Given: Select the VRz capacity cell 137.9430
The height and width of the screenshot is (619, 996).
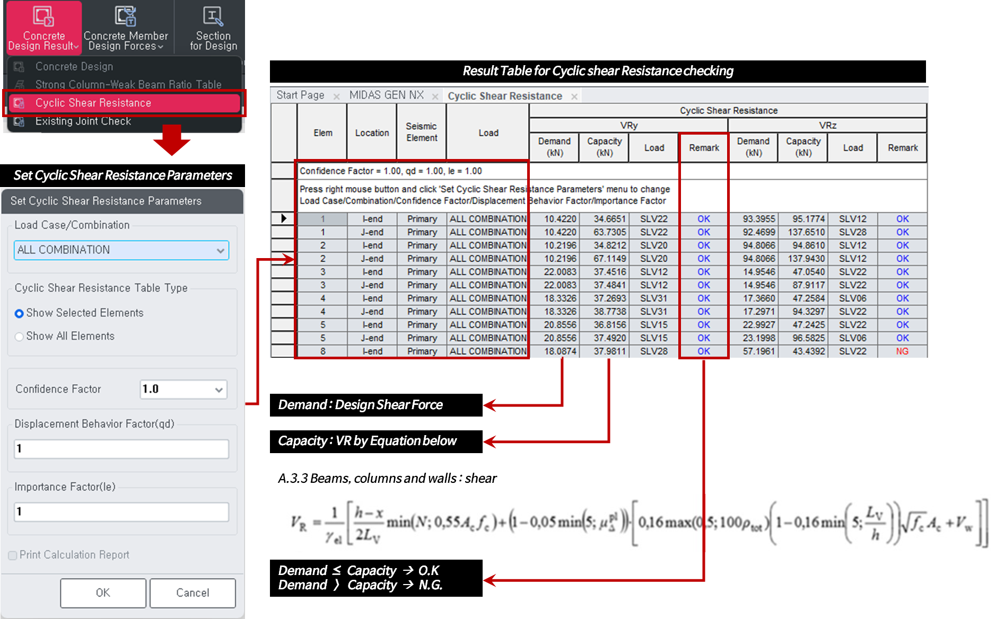Looking at the screenshot, I should [x=803, y=259].
